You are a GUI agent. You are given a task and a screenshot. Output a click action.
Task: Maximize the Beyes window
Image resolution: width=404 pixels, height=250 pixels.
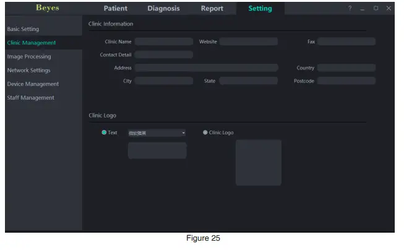click(376, 8)
